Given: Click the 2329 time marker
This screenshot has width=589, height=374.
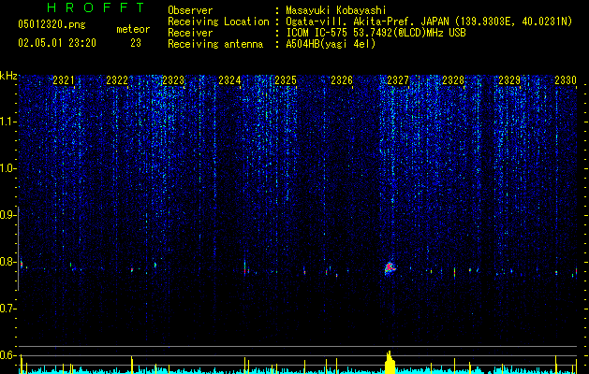Looking at the screenshot, I should (509, 80).
